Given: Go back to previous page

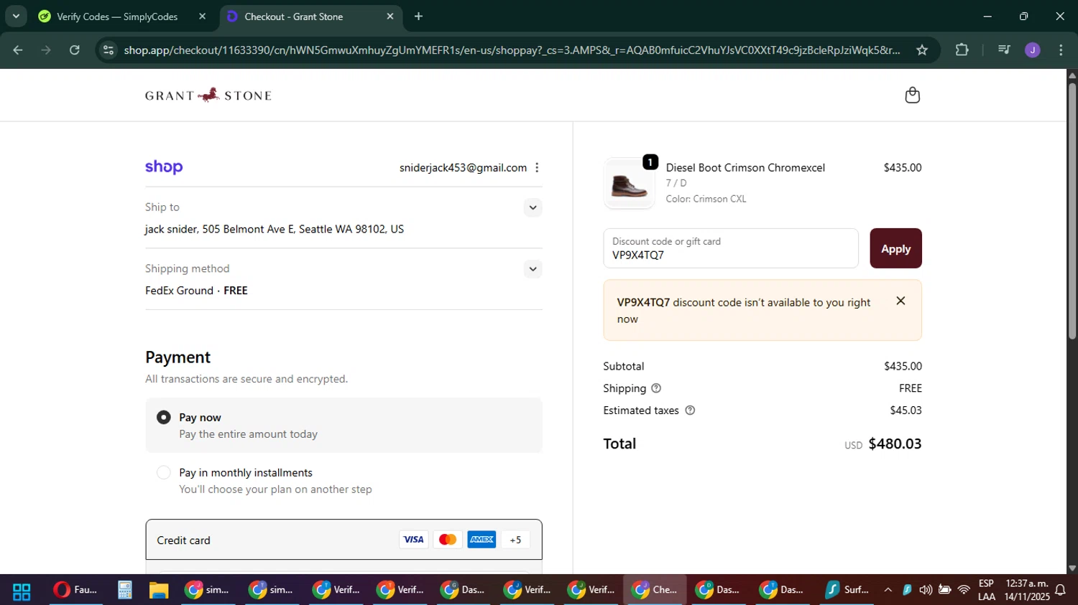Looking at the screenshot, I should pyautogui.click(x=18, y=50).
